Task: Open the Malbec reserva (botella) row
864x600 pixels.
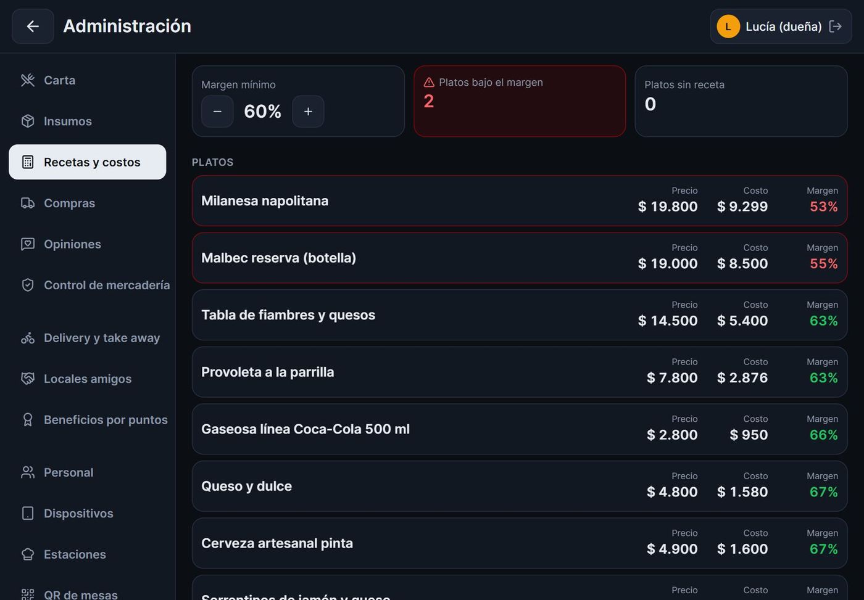Action: [520, 258]
